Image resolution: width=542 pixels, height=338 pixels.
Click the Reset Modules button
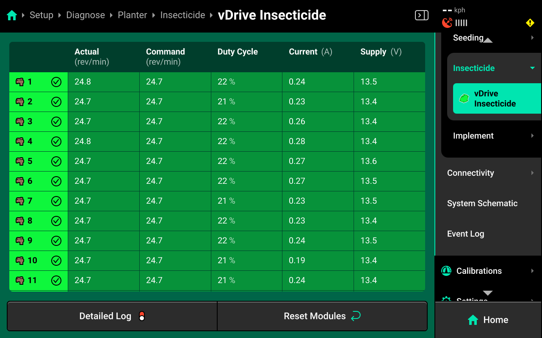(322, 316)
